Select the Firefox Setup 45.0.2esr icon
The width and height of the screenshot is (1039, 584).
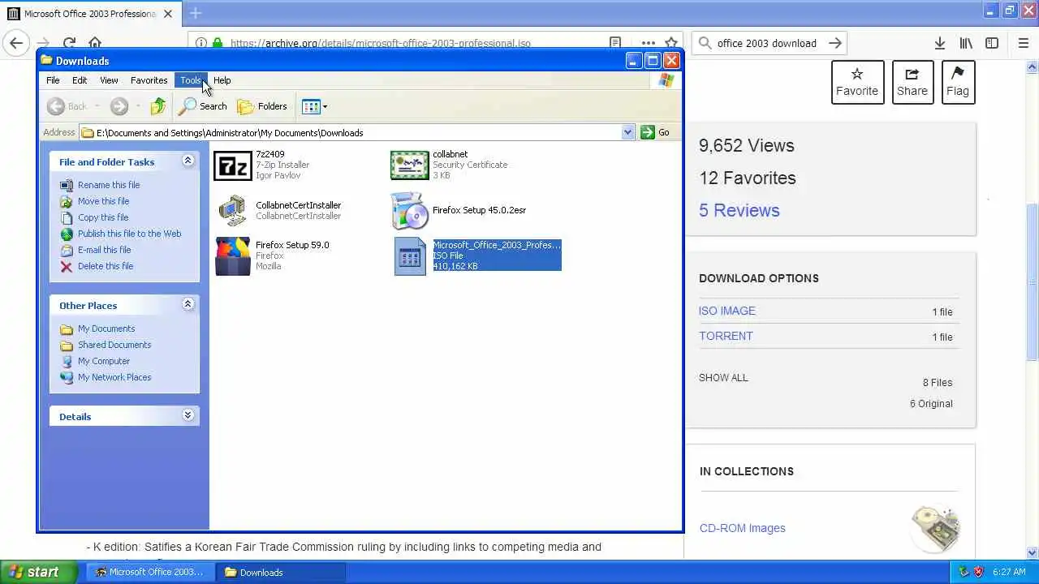tap(409, 211)
